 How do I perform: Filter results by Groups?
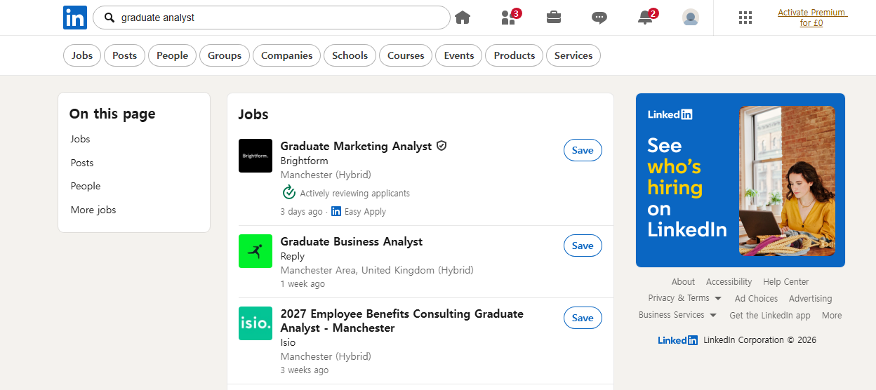225,55
